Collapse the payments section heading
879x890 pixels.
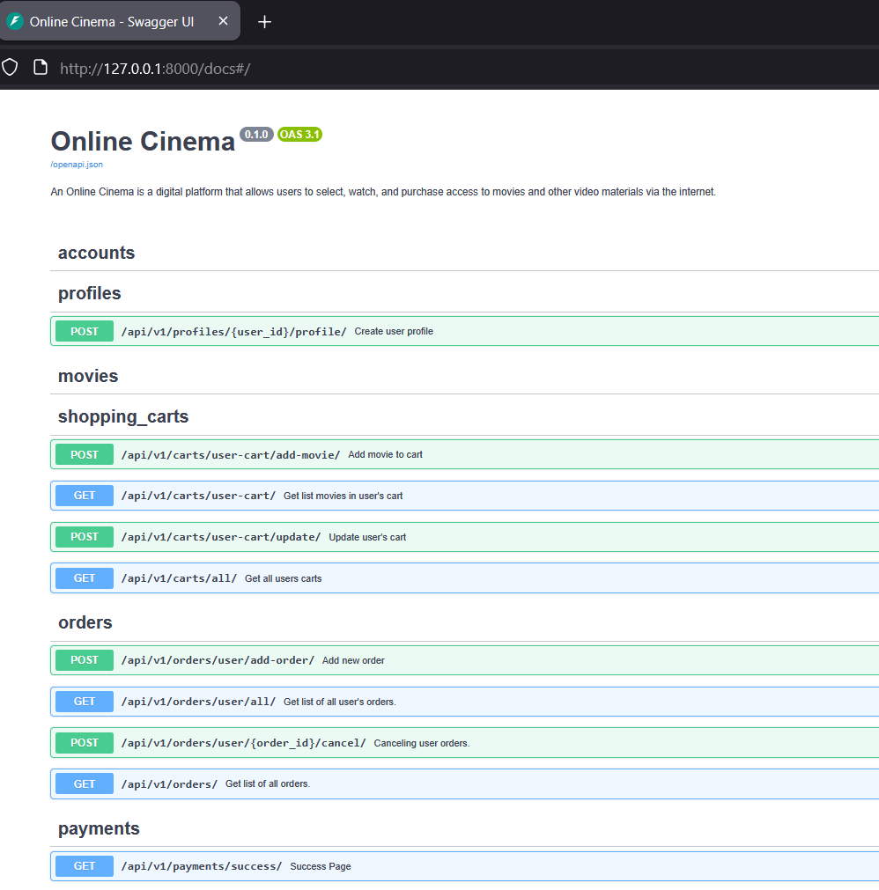point(99,828)
